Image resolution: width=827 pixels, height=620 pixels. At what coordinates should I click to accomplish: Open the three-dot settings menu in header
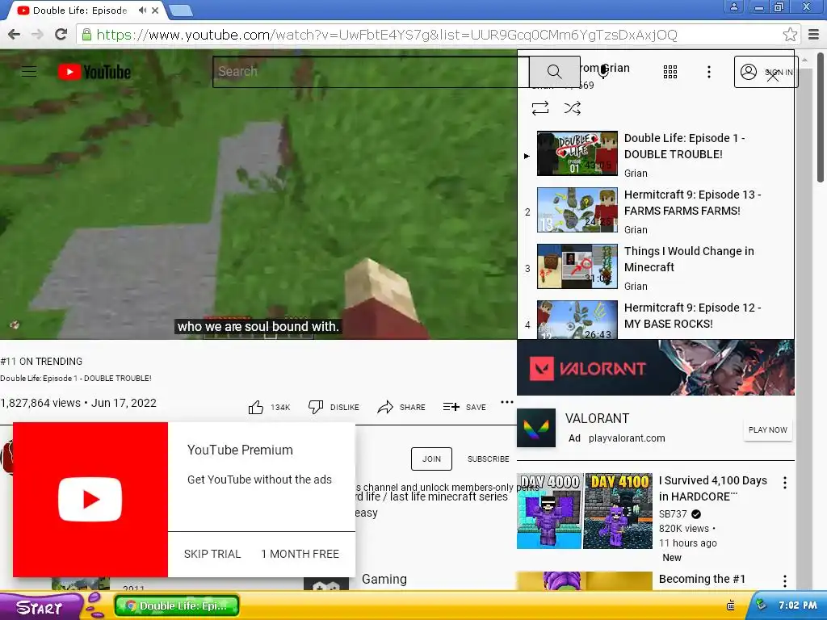tap(709, 72)
